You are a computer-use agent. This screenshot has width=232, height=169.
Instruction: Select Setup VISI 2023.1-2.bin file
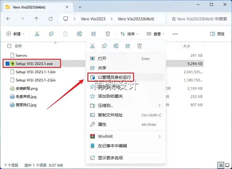pos(36,80)
